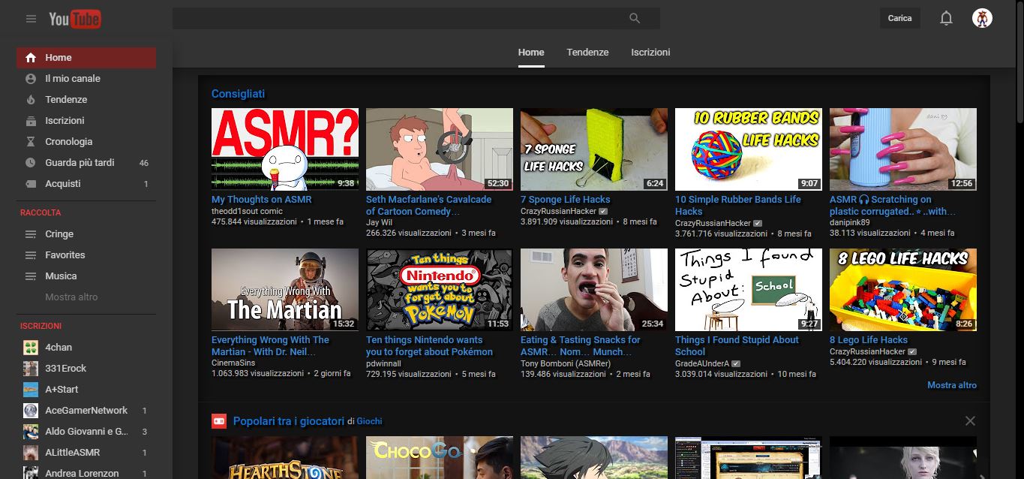
Task: Expand recommendations with Mostra altro link
Action: pos(952,385)
